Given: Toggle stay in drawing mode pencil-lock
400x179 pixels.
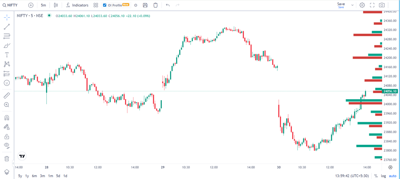Looking at the screenshot, I should [7, 127].
